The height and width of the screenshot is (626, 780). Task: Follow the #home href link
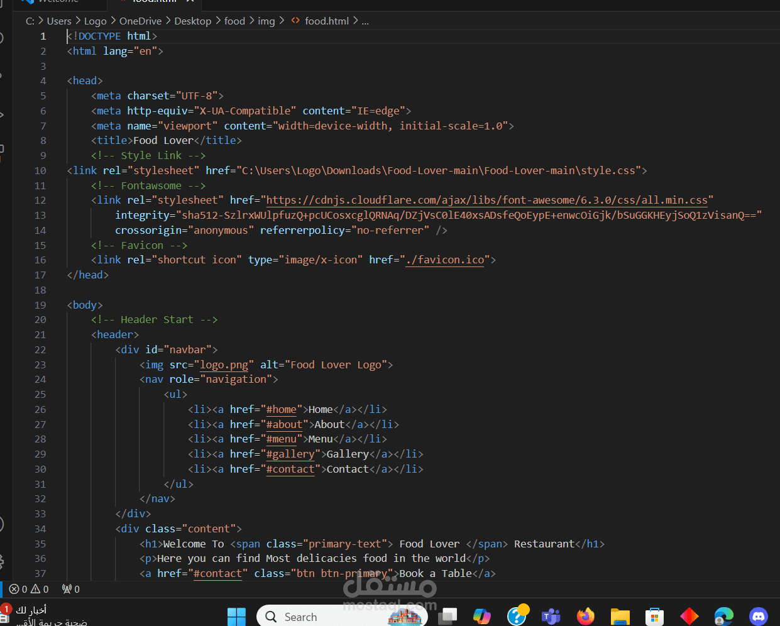point(282,409)
